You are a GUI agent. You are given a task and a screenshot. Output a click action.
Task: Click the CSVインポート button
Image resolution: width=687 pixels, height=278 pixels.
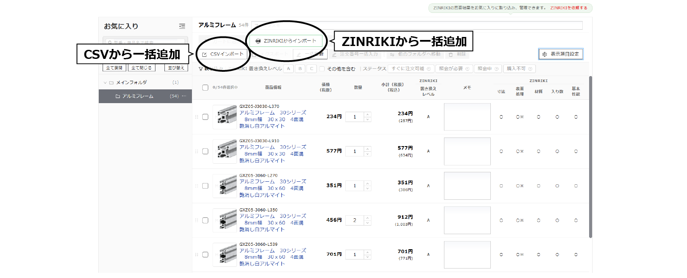click(223, 54)
